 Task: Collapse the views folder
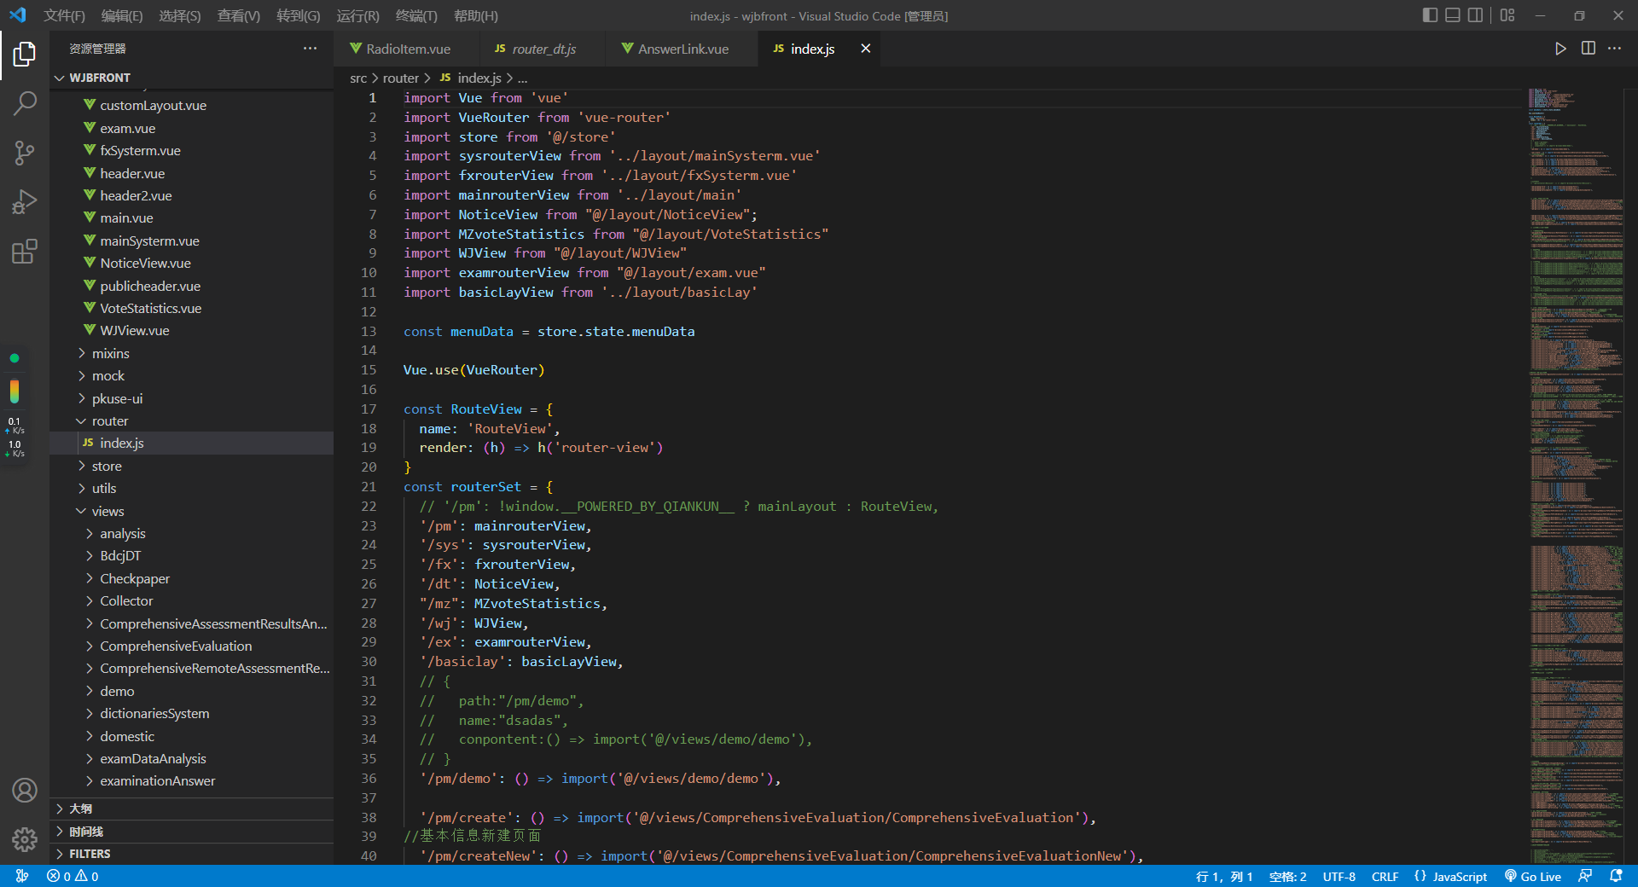(x=192, y=512)
